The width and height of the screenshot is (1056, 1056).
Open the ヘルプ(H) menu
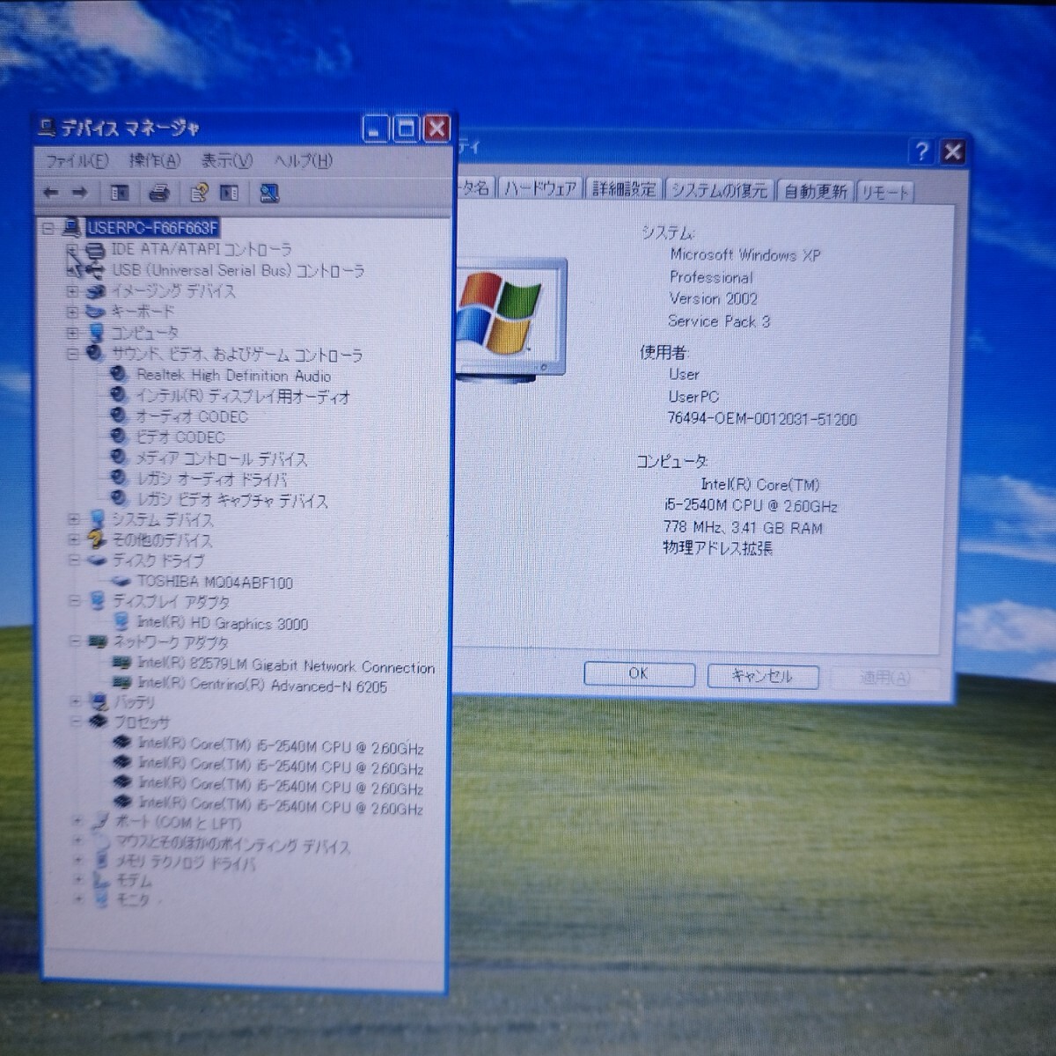[303, 160]
